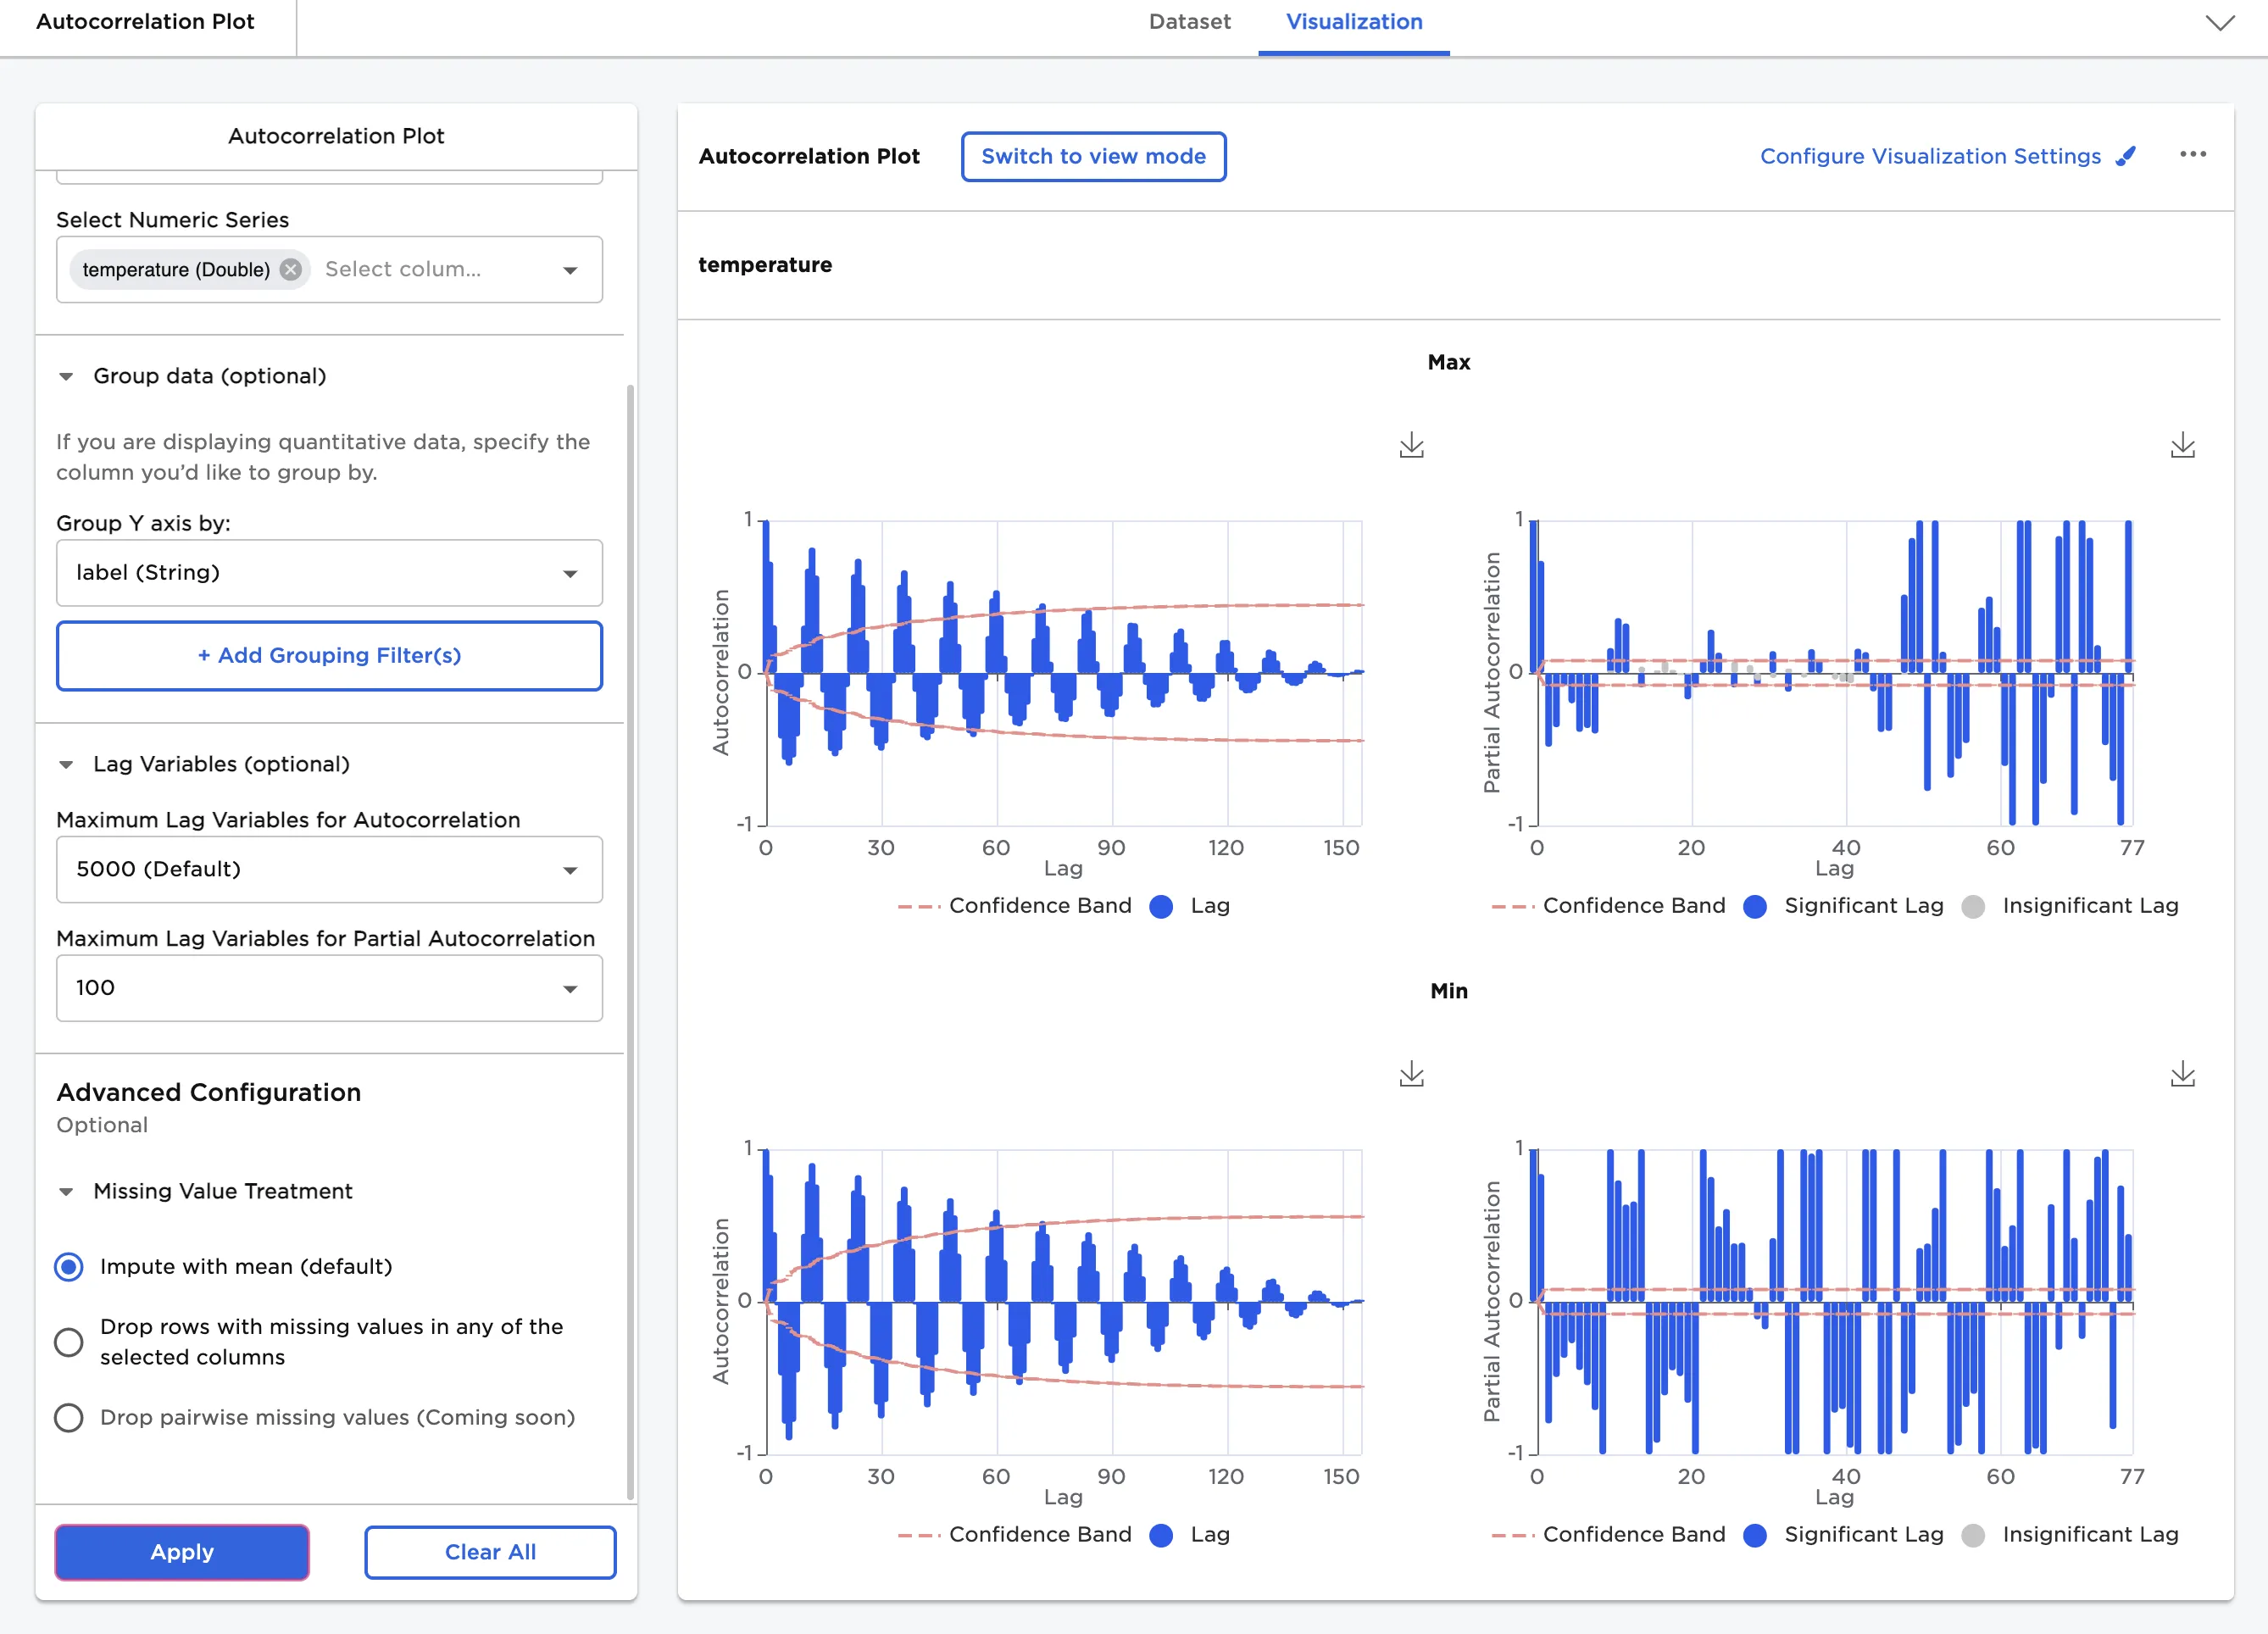
Task: Download the Max autocorrelation chart
Action: 1411,445
